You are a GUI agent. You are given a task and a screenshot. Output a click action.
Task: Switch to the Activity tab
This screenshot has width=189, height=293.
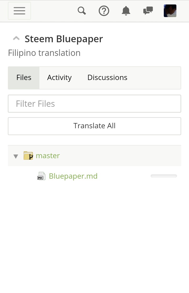coord(59,78)
